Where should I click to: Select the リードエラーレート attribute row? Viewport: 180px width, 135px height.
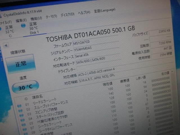click(94, 92)
